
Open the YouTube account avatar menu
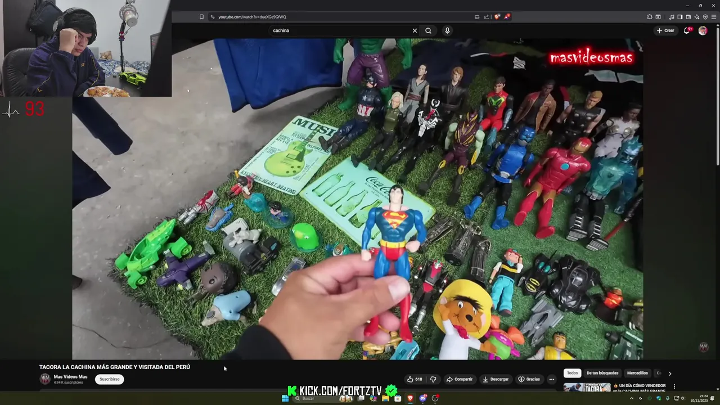click(x=703, y=30)
